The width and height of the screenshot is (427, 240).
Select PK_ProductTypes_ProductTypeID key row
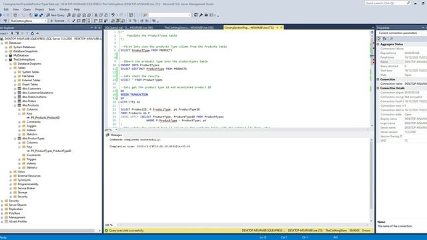[51, 151]
